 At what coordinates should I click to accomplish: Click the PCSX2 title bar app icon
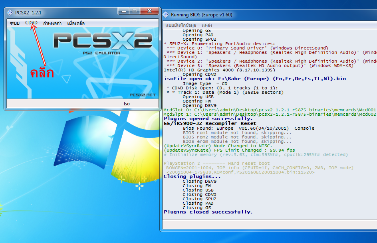point(10,12)
